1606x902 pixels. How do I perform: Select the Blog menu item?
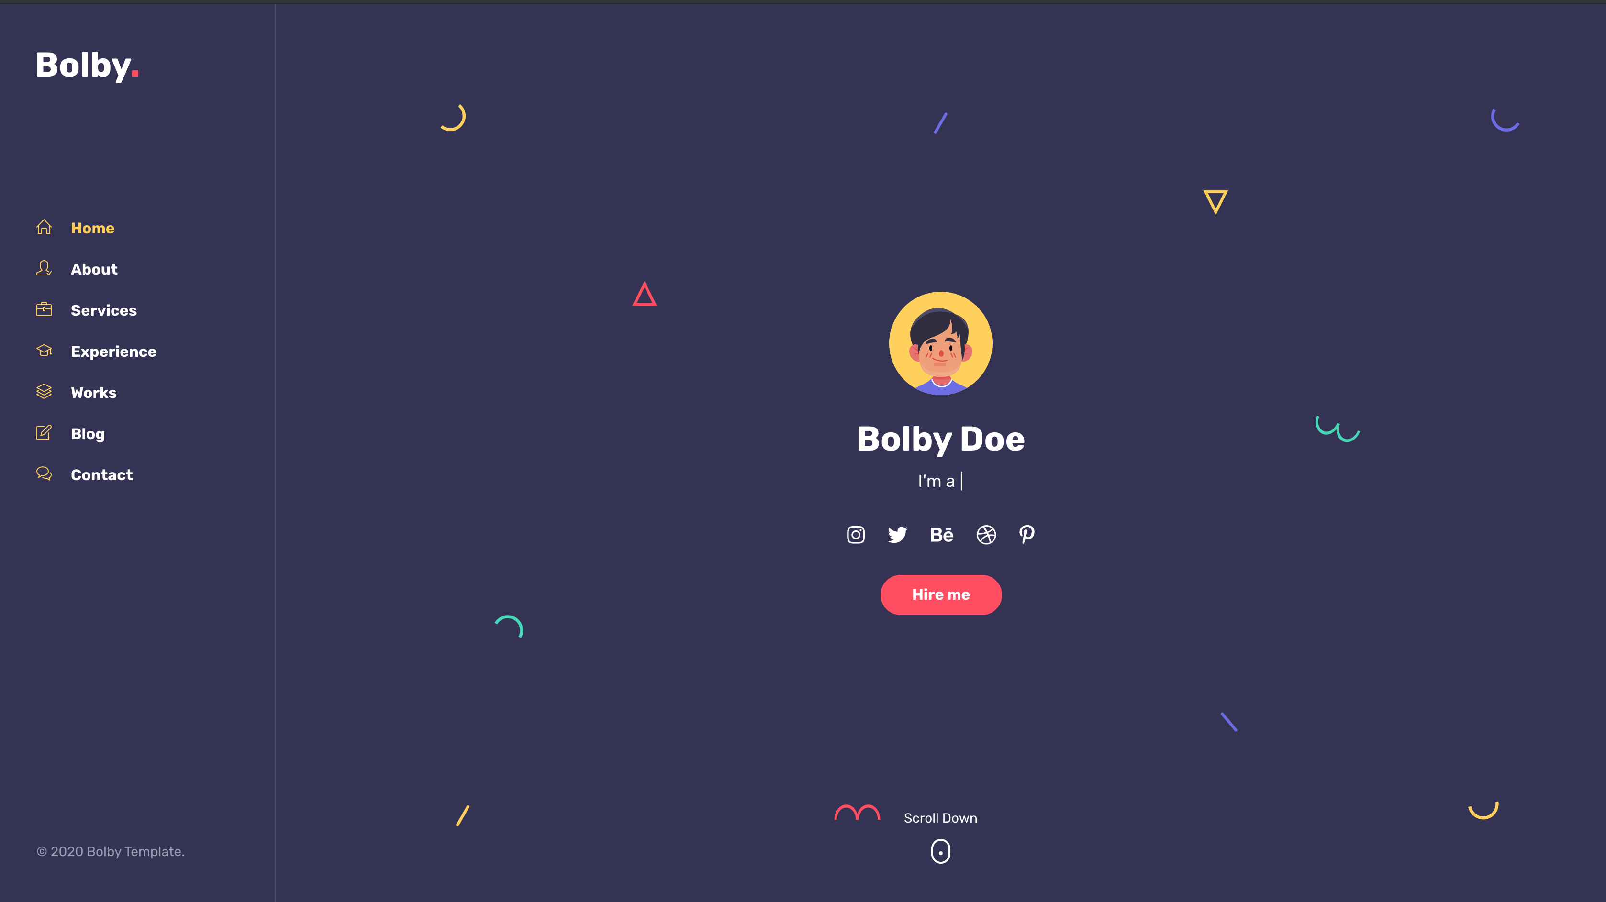point(87,433)
